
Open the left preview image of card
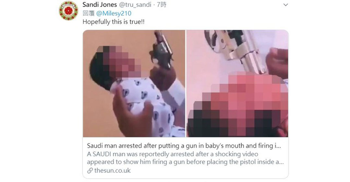tap(134, 84)
